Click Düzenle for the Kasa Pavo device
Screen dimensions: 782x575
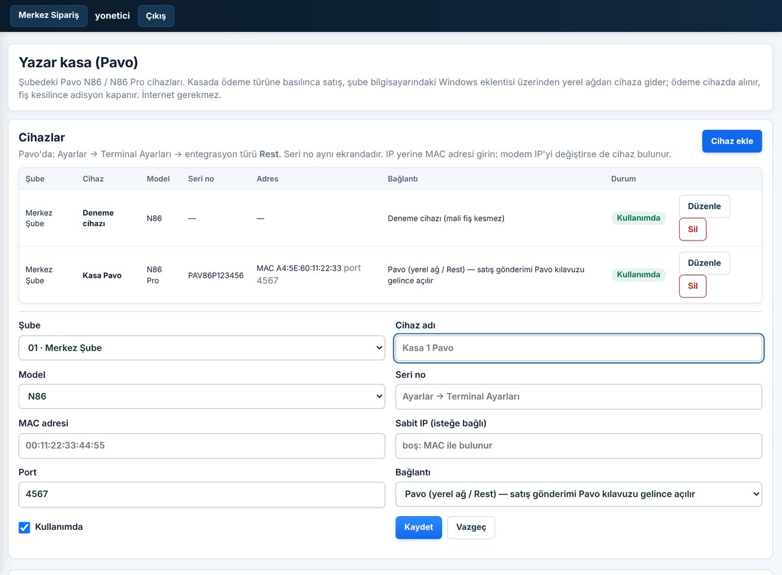[x=704, y=263]
